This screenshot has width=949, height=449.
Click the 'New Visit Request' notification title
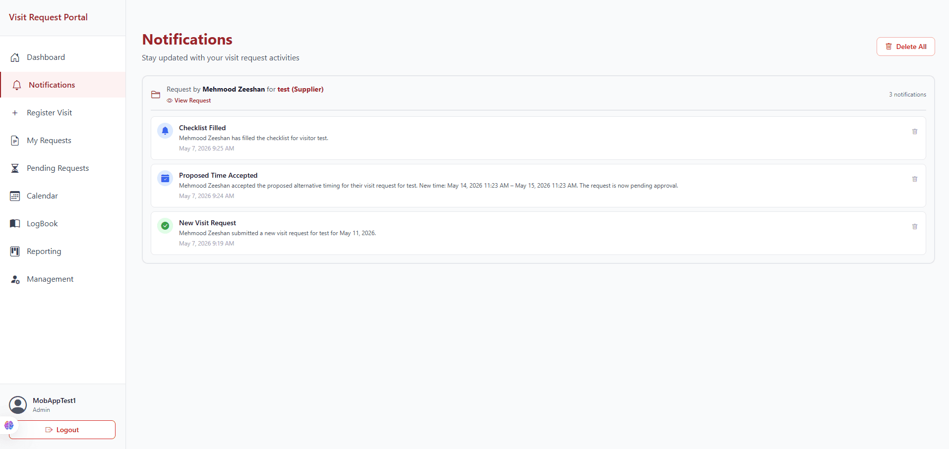click(x=207, y=223)
